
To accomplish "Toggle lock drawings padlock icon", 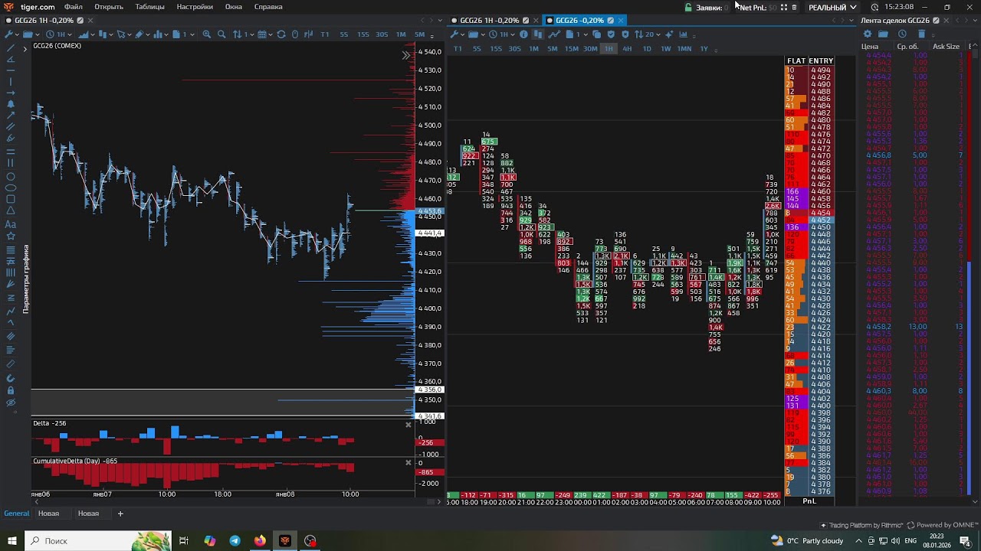I will (x=11, y=390).
